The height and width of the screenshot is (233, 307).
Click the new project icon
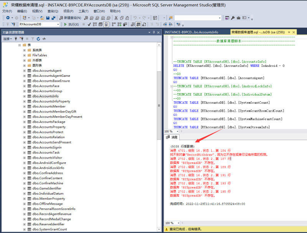tap(24, 18)
